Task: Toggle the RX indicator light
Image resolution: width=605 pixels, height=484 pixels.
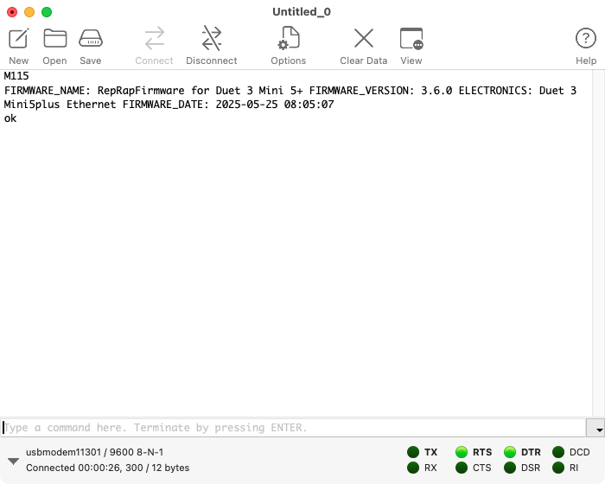Action: click(x=413, y=468)
